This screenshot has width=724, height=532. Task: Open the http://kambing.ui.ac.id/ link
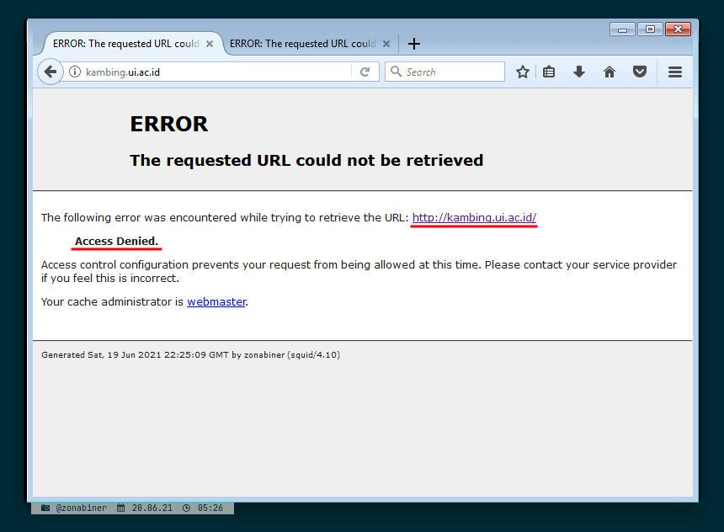tap(473, 217)
